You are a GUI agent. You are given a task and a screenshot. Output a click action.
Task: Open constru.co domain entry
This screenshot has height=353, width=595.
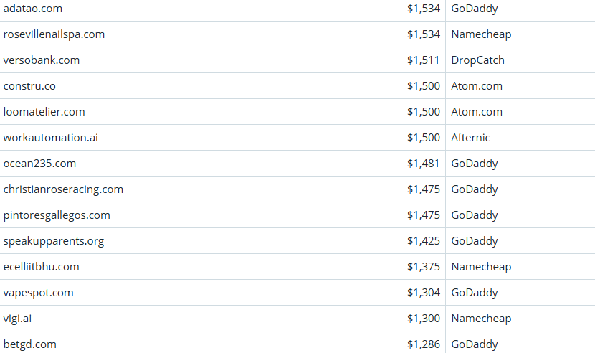29,86
